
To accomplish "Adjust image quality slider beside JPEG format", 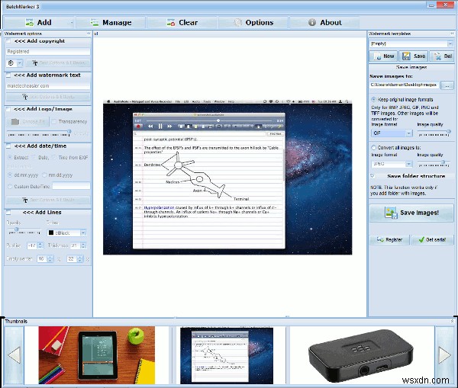I will pyautogui.click(x=434, y=164).
